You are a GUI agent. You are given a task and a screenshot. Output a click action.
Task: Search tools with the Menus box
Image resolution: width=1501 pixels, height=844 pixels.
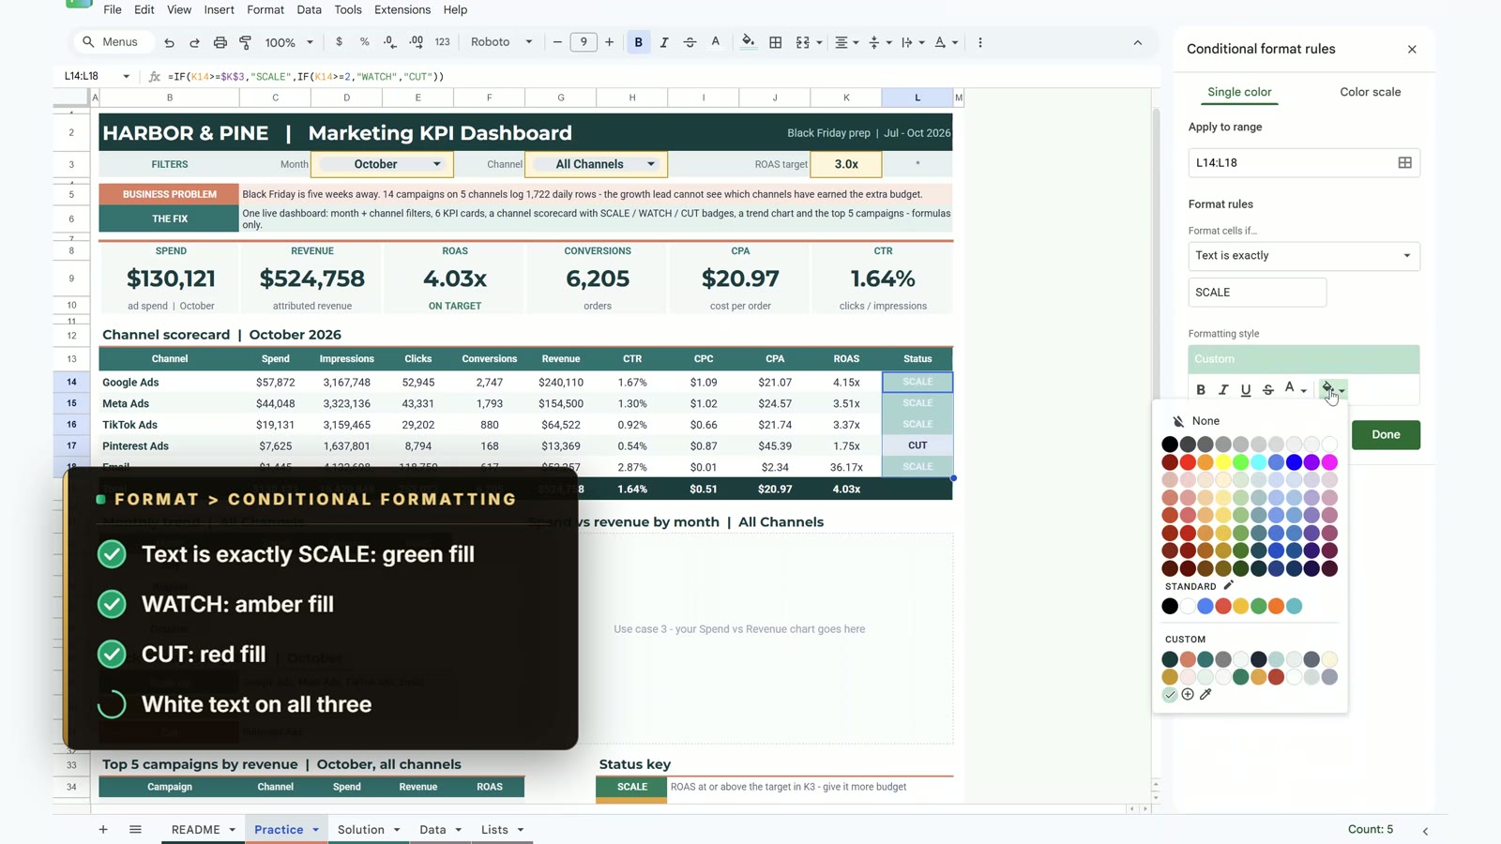click(112, 42)
